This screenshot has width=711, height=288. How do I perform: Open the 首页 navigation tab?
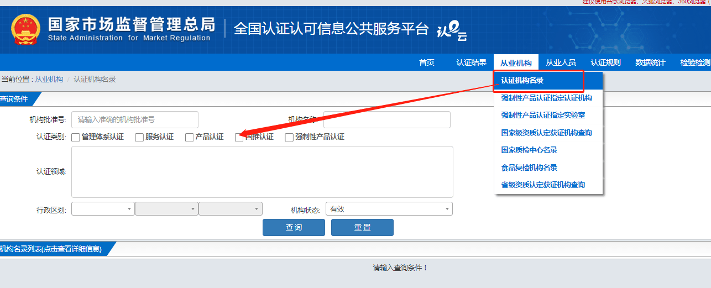coord(426,62)
